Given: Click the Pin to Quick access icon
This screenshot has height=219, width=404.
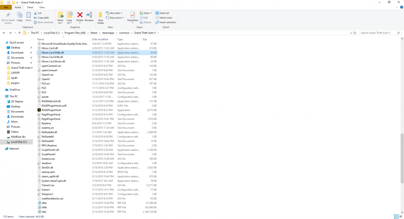Looking at the screenshot, I should pos(8,15).
